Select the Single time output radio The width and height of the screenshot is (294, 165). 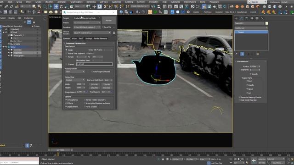point(66,50)
